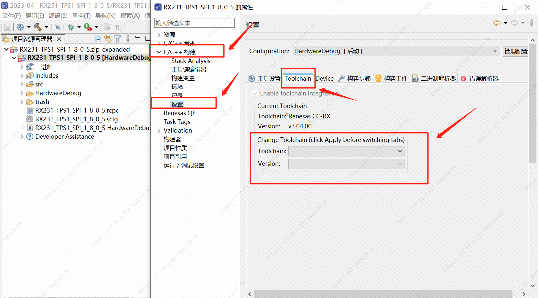Select Task Tags tree item

(177, 122)
